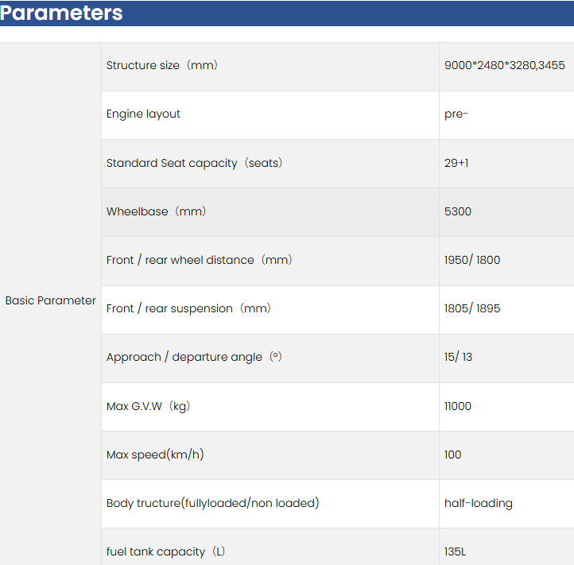Select the 9000*2480*3280,3455 value

(504, 65)
